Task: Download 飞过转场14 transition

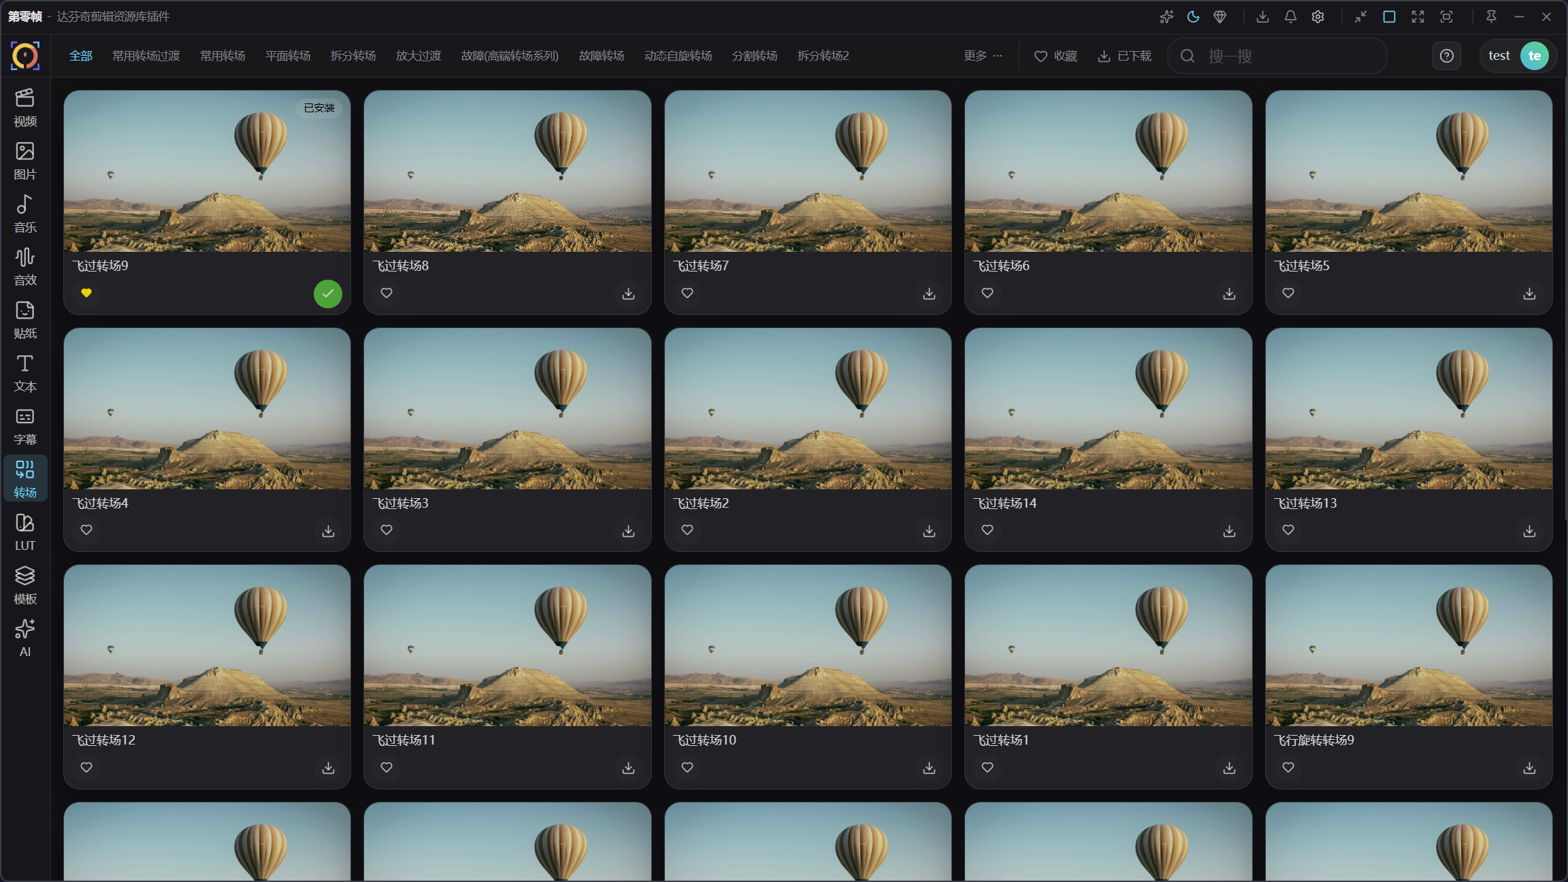Action: [1229, 531]
